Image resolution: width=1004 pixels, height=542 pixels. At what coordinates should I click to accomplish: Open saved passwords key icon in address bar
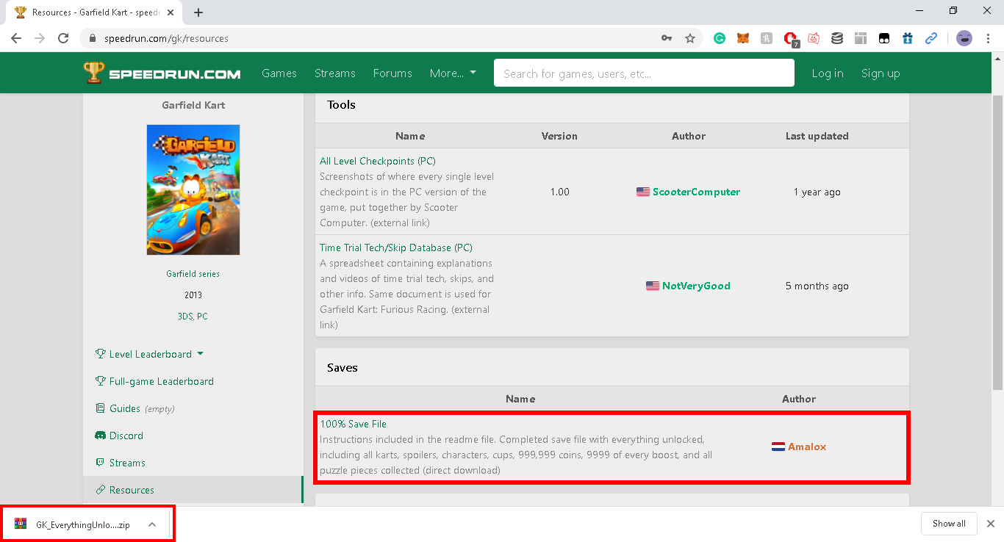667,38
